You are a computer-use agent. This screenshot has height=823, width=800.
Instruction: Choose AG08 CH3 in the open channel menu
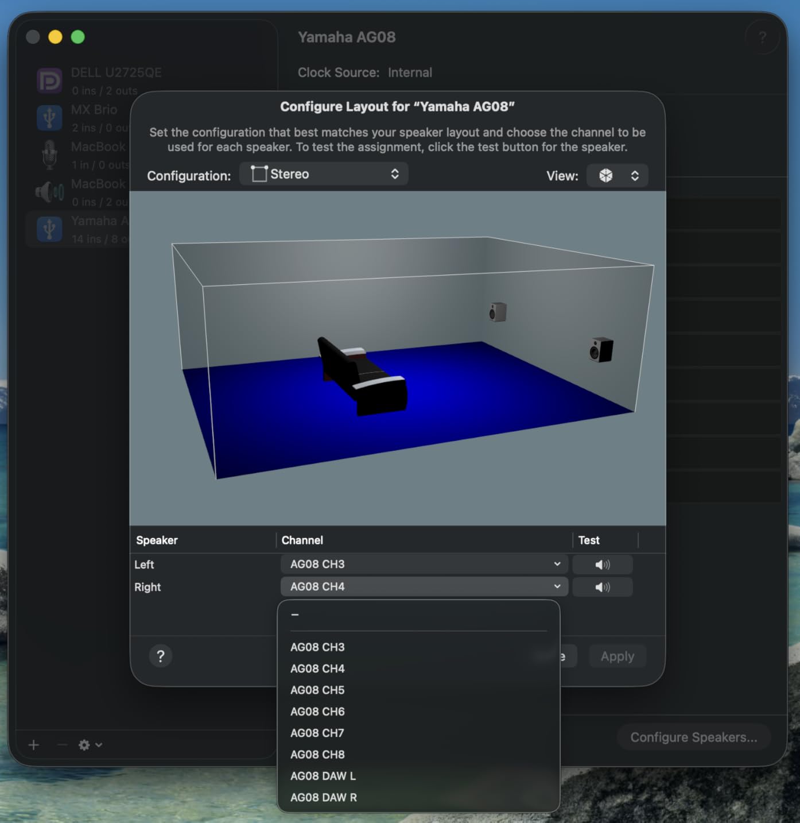pyautogui.click(x=418, y=647)
